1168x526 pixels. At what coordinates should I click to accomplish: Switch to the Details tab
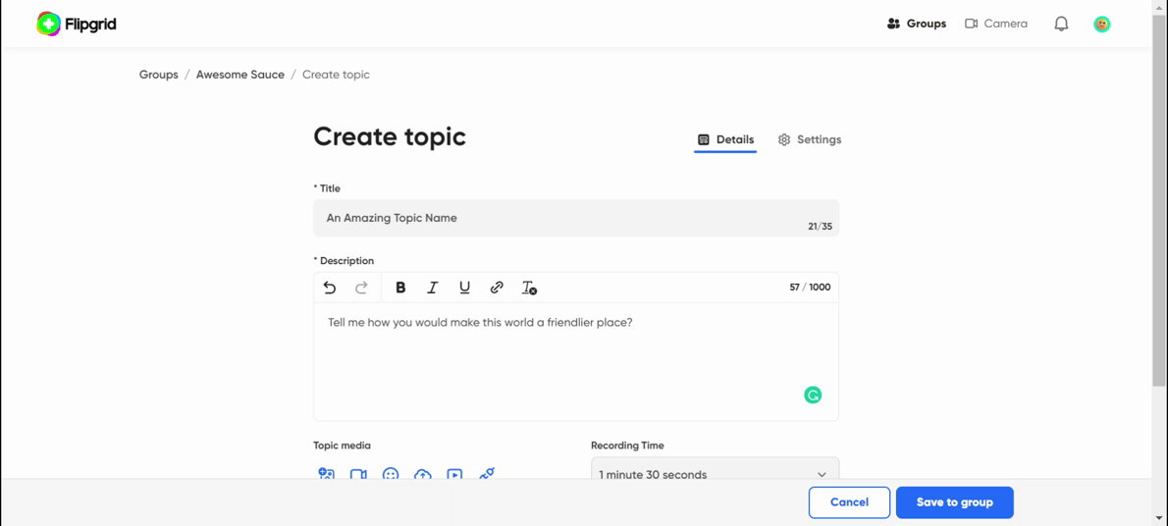pos(725,139)
